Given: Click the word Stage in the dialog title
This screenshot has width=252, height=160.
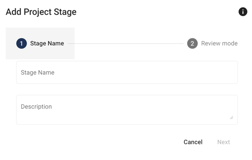Looking at the screenshot, I should pos(65,12).
